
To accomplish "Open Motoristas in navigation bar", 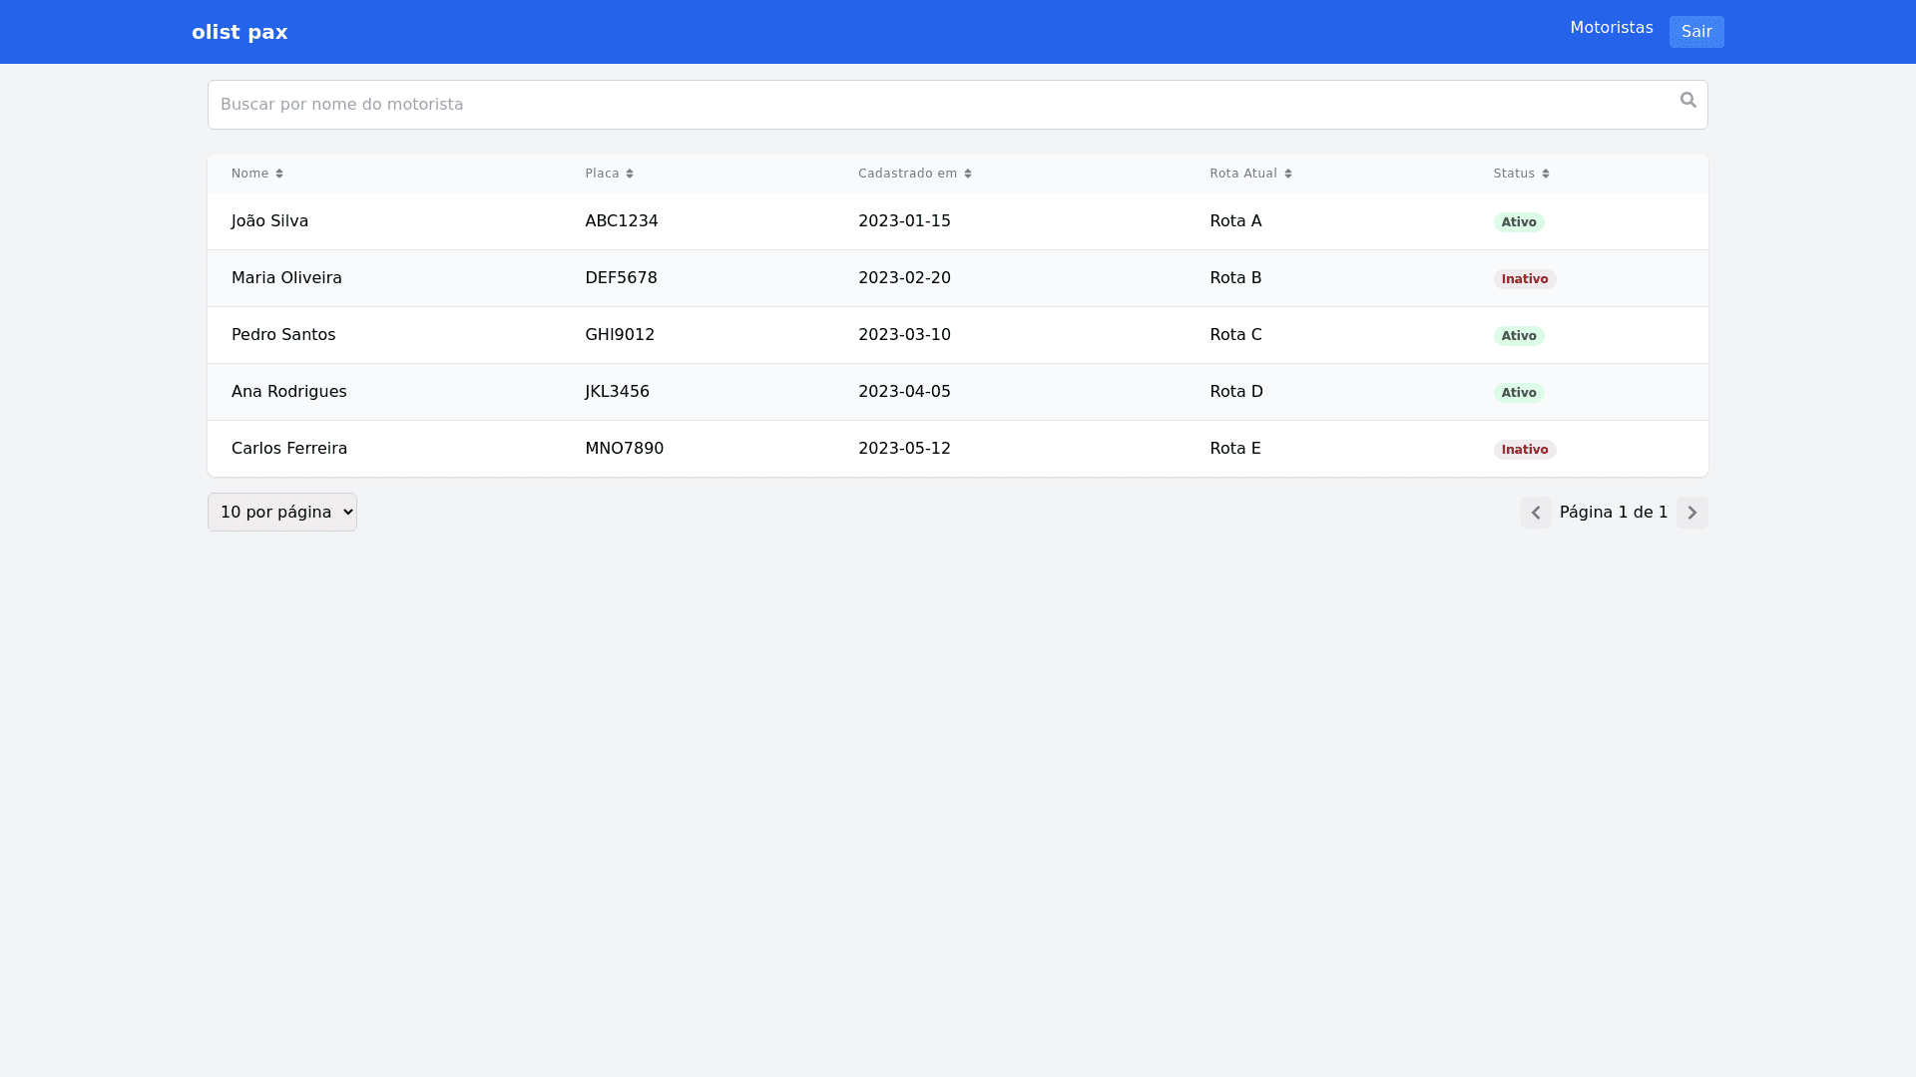I will [1611, 28].
